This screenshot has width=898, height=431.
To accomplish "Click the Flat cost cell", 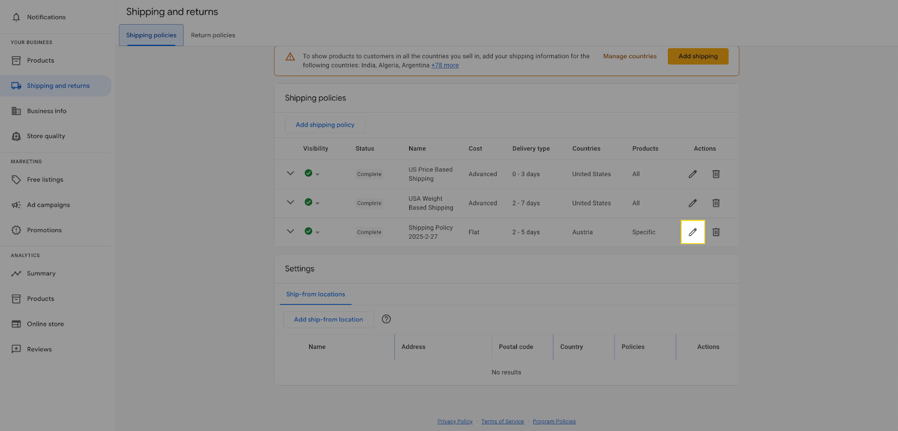I will coord(474,232).
